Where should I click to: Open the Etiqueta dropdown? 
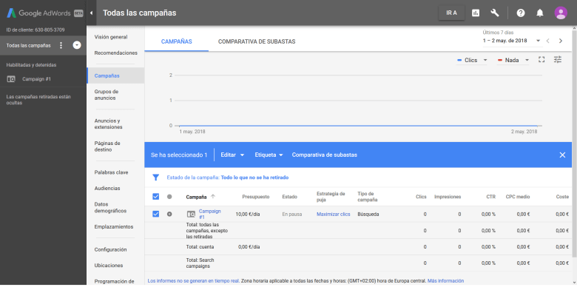pos(269,155)
